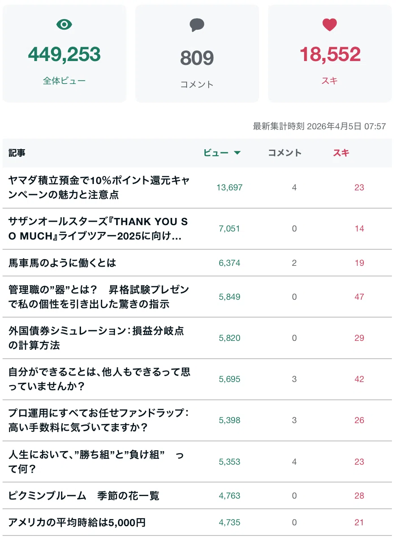This screenshot has height=541, width=397.
Task: Sort the table by コメント column
Action: click(x=285, y=153)
